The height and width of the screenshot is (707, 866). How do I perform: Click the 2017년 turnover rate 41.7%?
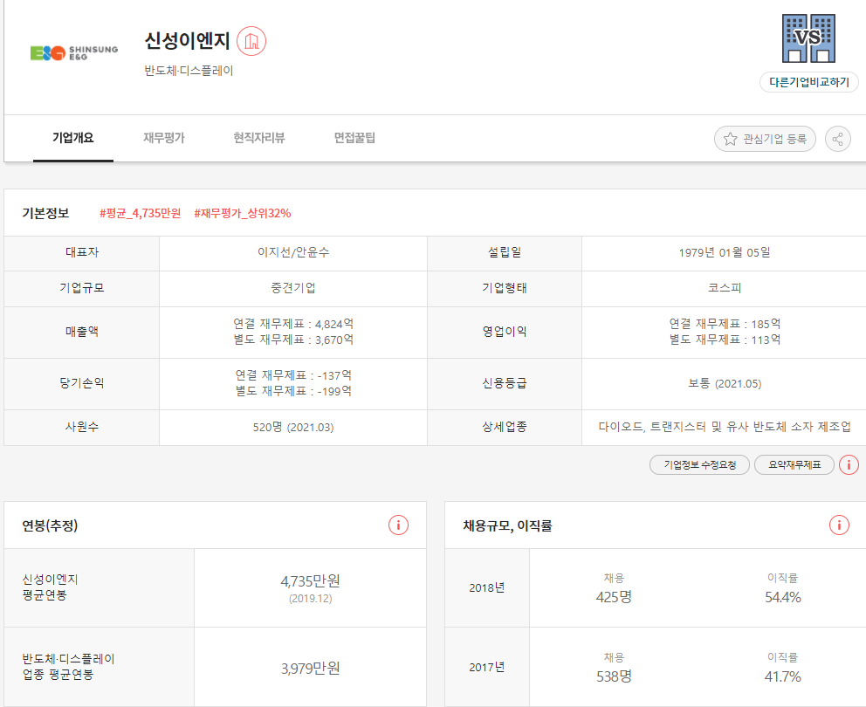click(782, 676)
